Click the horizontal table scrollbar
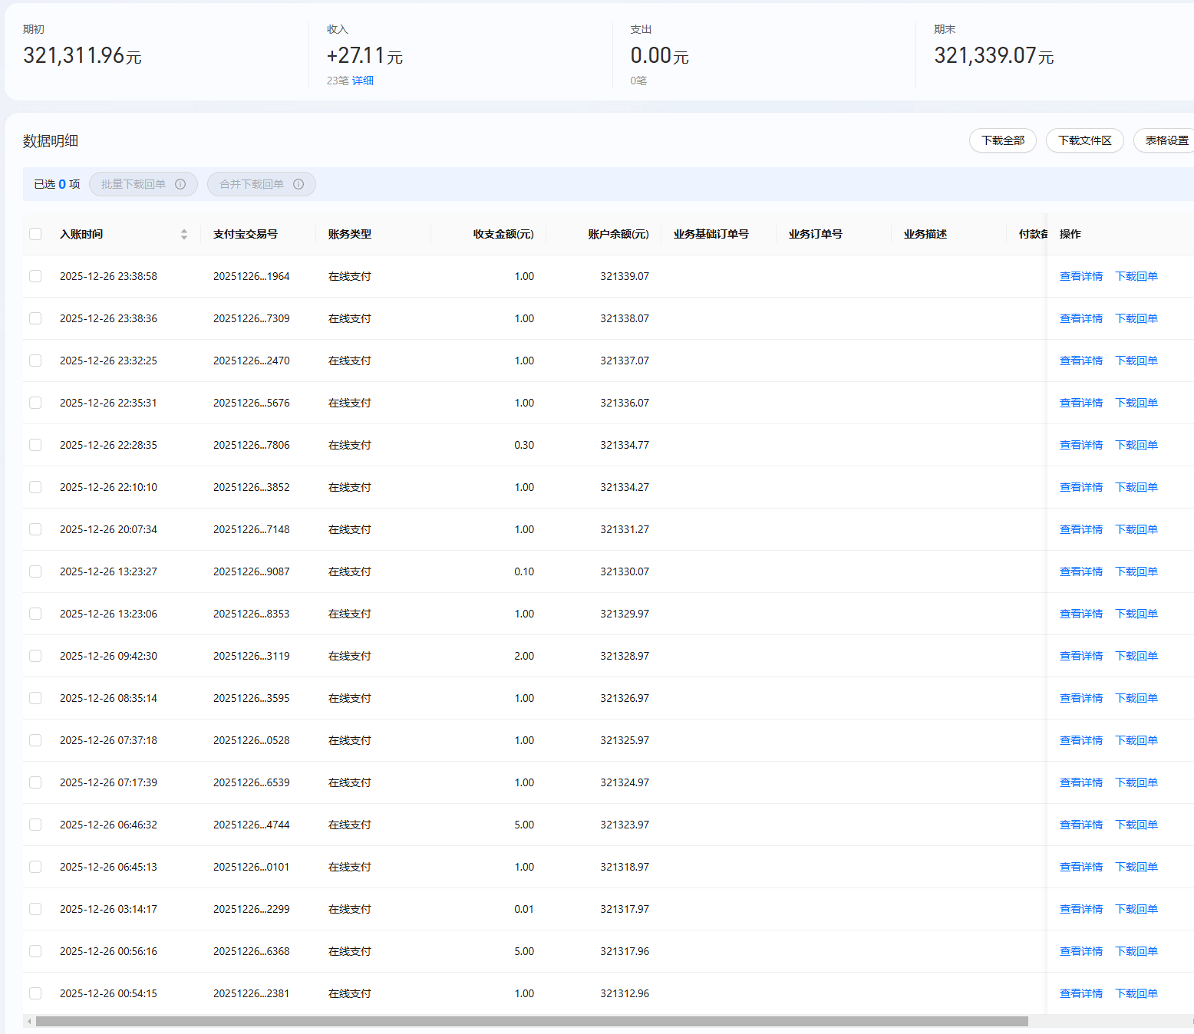Screen dimensions: 1194x1034 [531, 1021]
